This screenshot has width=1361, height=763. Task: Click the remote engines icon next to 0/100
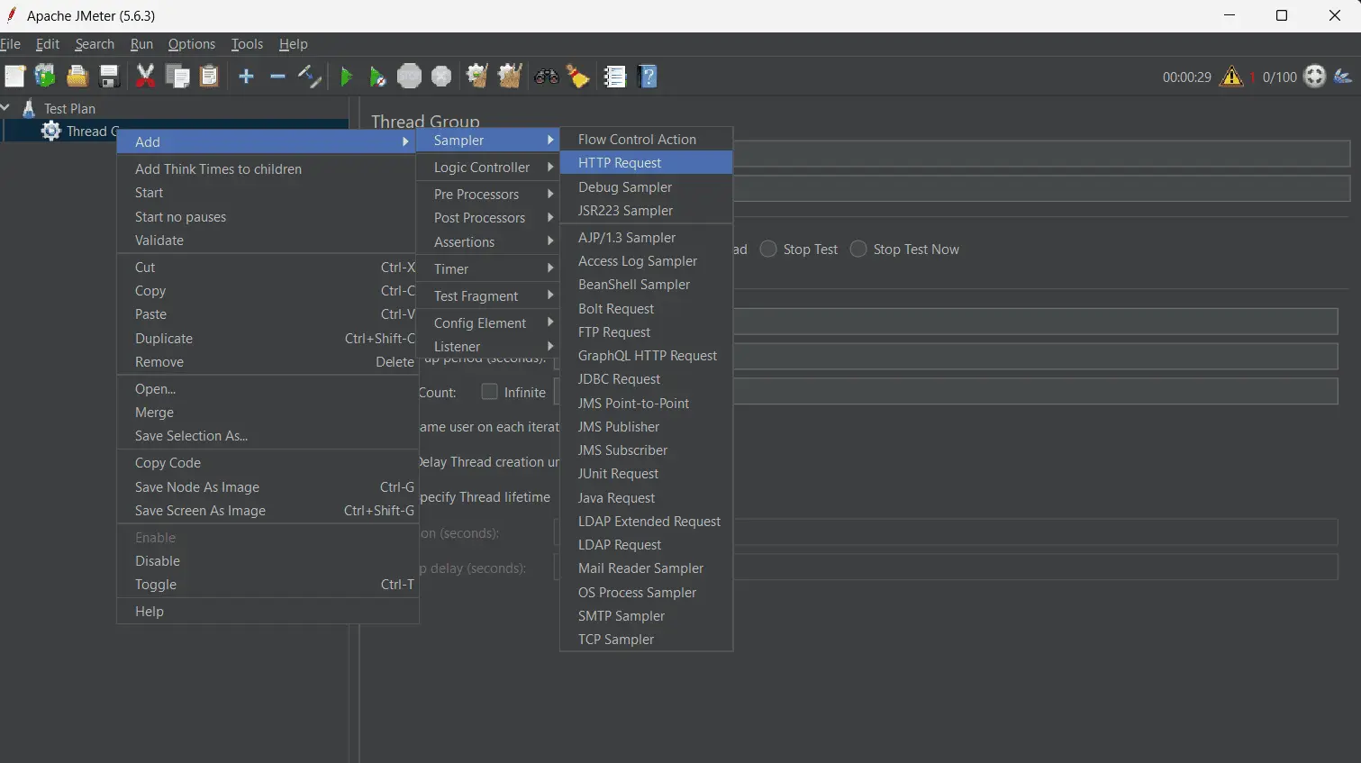click(1315, 77)
